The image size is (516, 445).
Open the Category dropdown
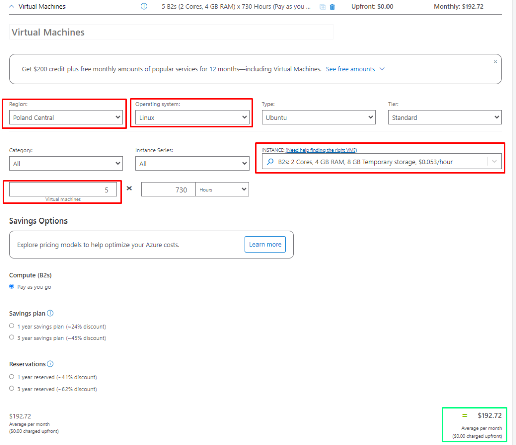(x=66, y=163)
